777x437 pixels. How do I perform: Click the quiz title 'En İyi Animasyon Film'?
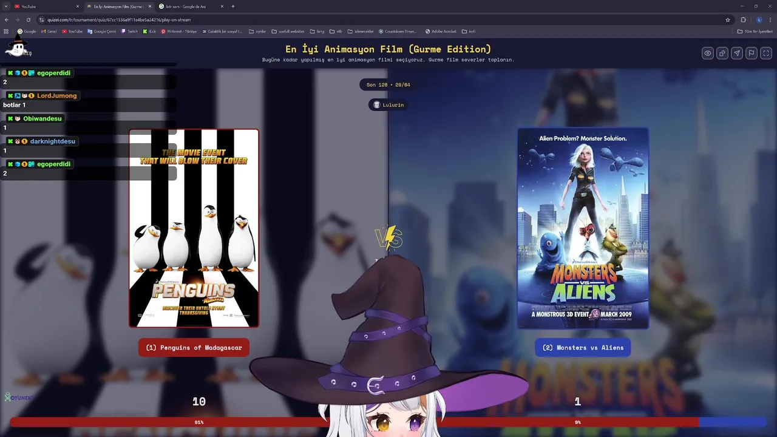point(388,49)
